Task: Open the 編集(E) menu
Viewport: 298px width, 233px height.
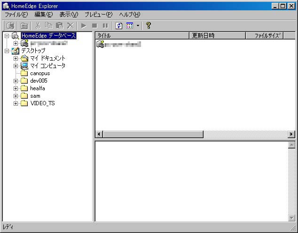Action: [44, 15]
